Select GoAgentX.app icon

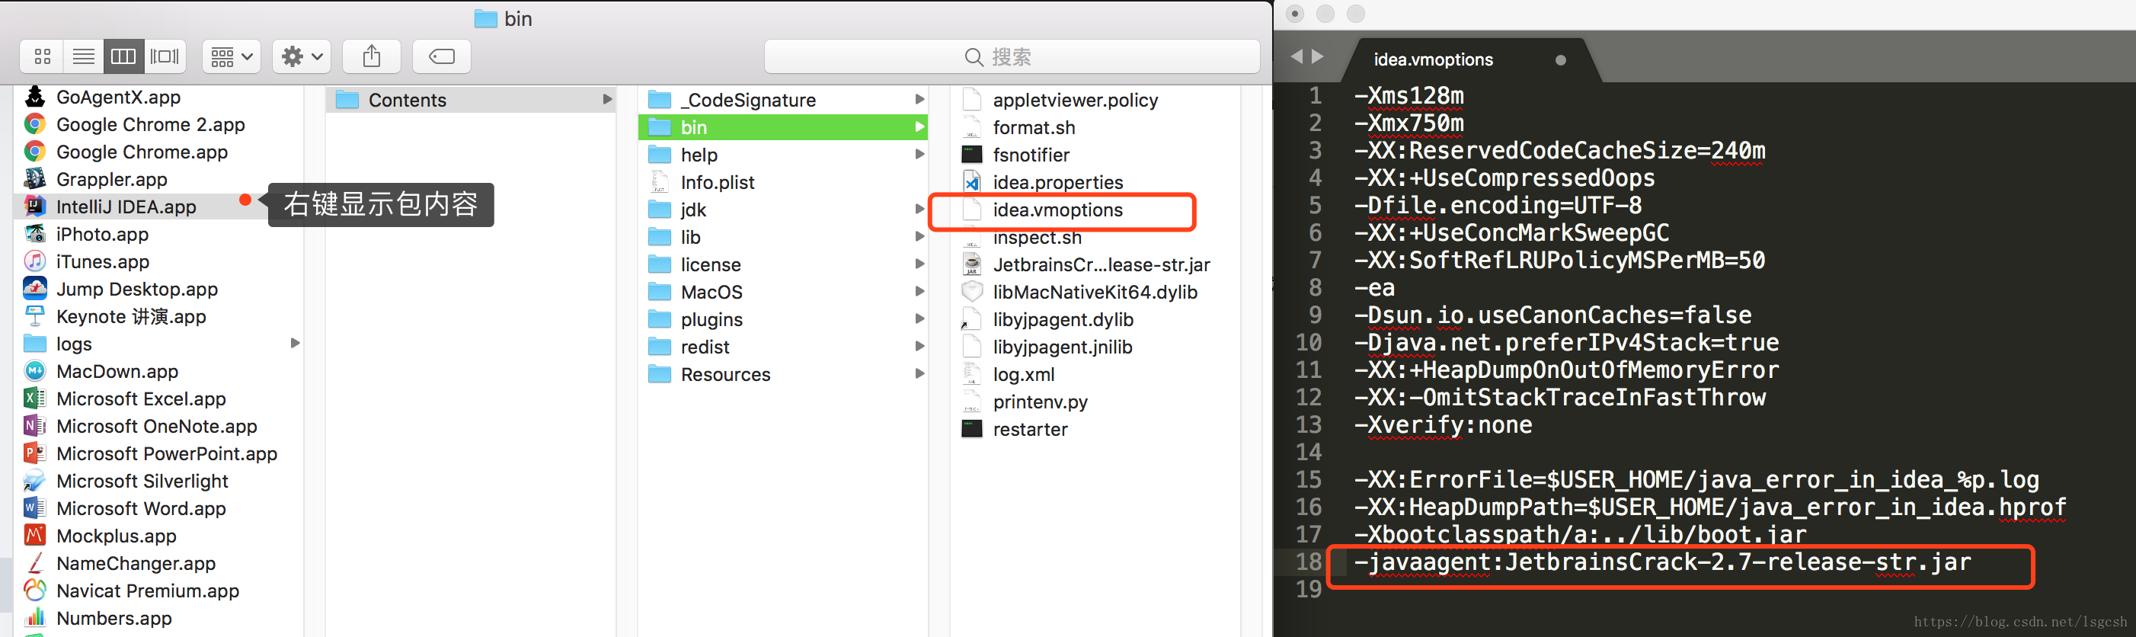pyautogui.click(x=35, y=97)
